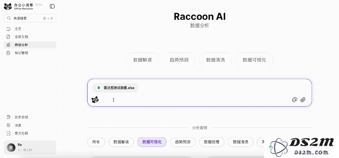This screenshot has height=158, width=339.
Task: Click the Office Raccoon logo icon
Action: [8, 7]
